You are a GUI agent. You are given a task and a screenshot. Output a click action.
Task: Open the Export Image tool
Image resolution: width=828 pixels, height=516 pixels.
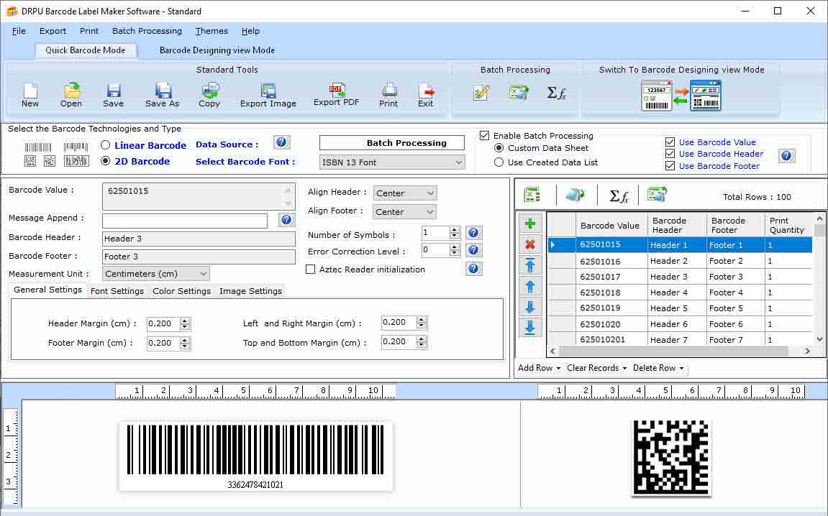pyautogui.click(x=268, y=93)
